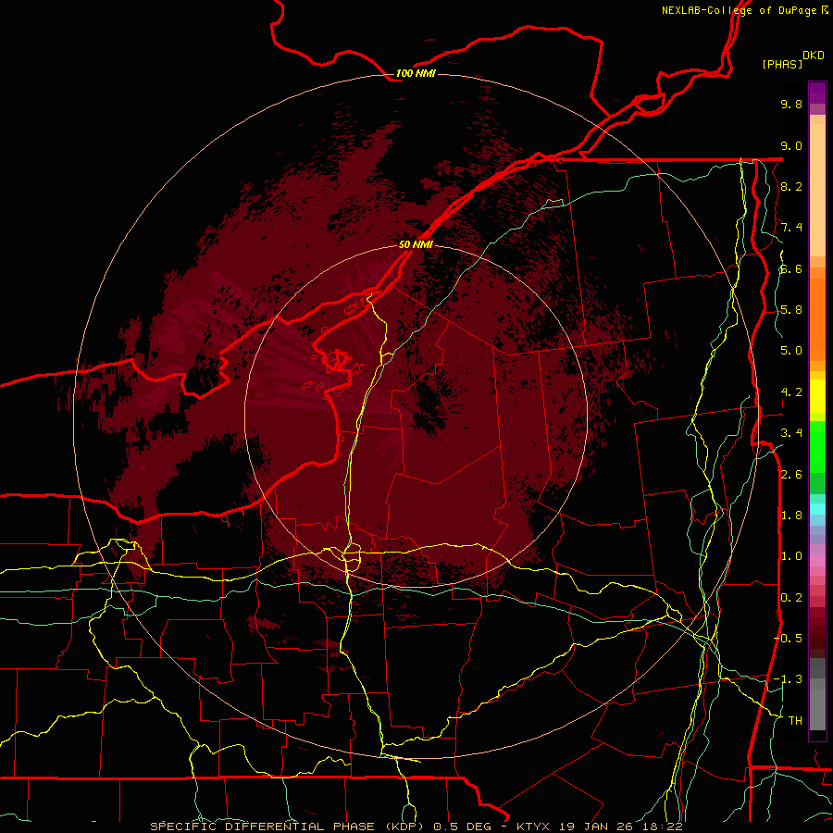
Task: Click the SPECIFIC DIFFERENTIAL PHASE (KDP) title text
Action: pyautogui.click(x=287, y=827)
